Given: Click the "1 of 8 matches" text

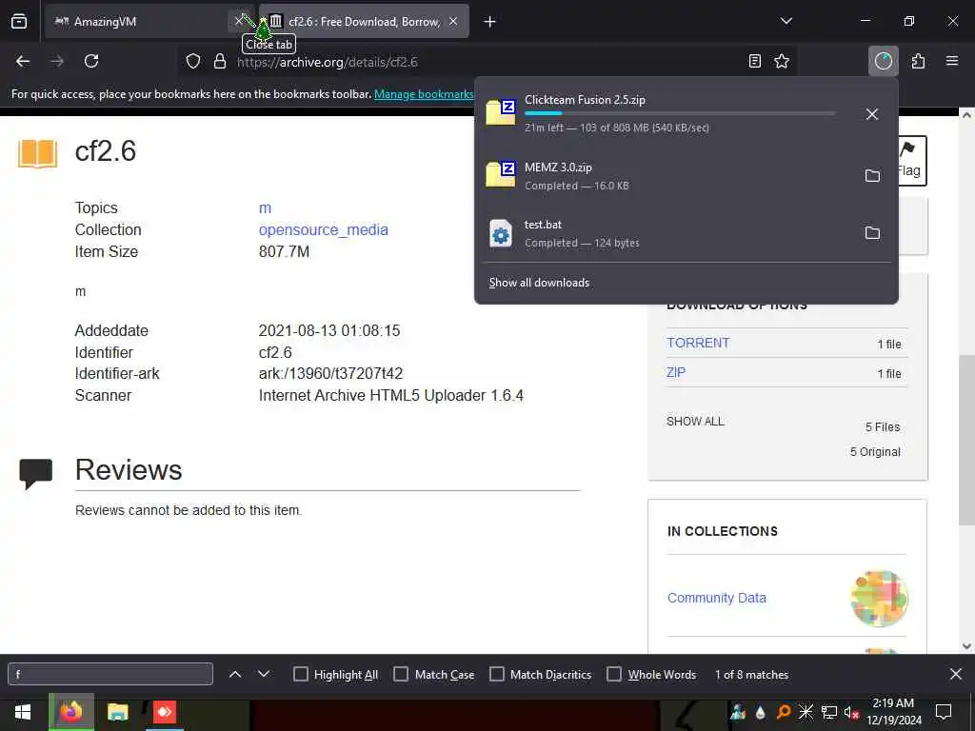Looking at the screenshot, I should coord(751,675).
